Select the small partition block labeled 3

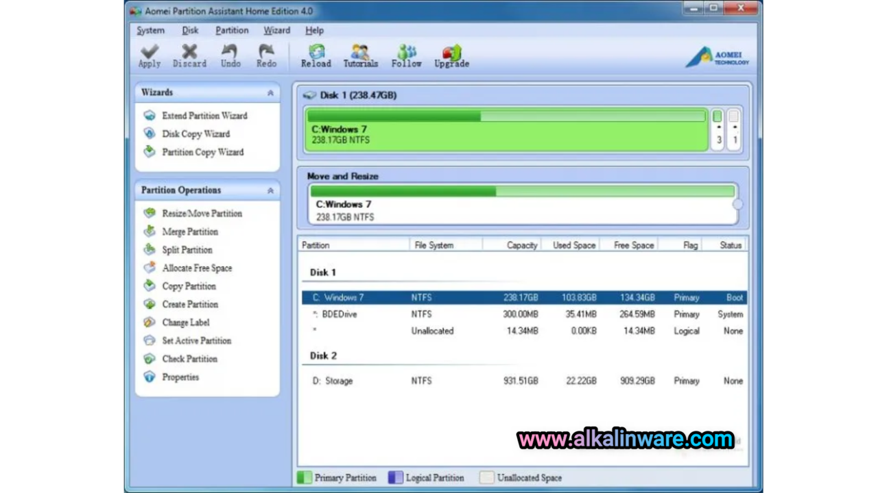(717, 129)
